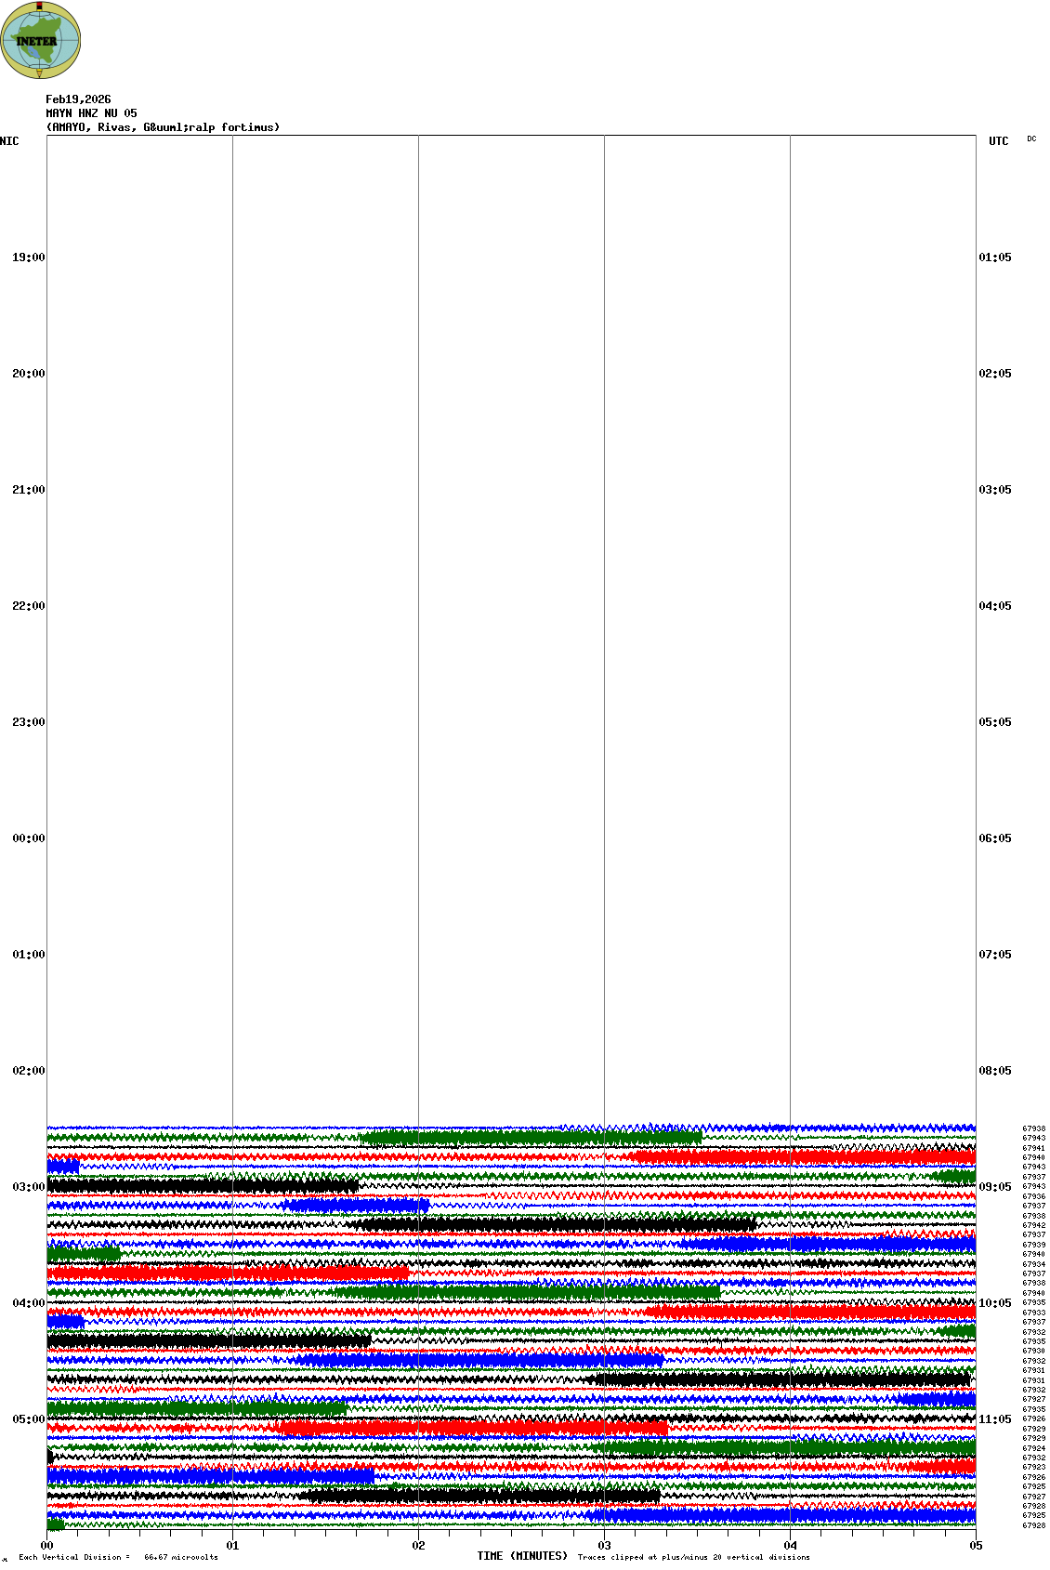Select the 00:00 local time label
The height and width of the screenshot is (1570, 1050).
pyautogui.click(x=28, y=838)
